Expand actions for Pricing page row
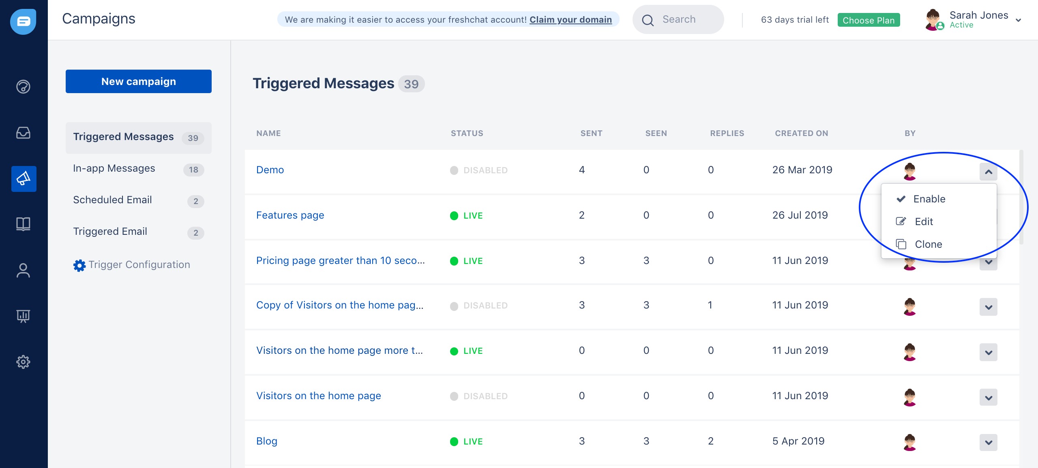 point(989,263)
